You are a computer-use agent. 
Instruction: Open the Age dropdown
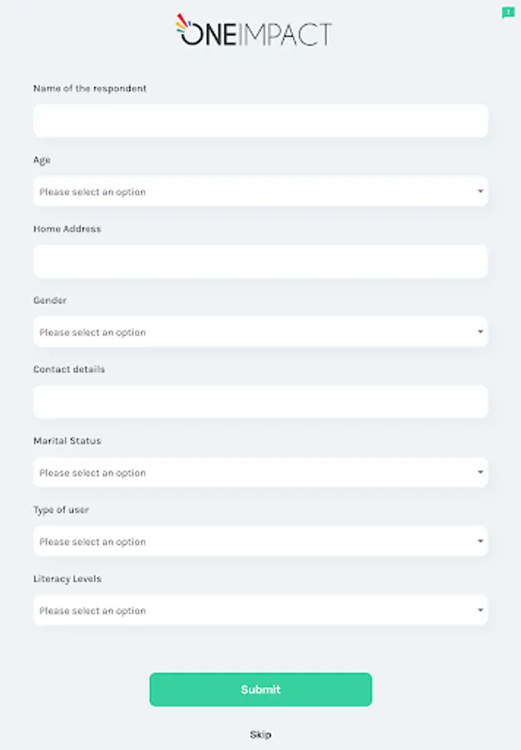click(260, 192)
